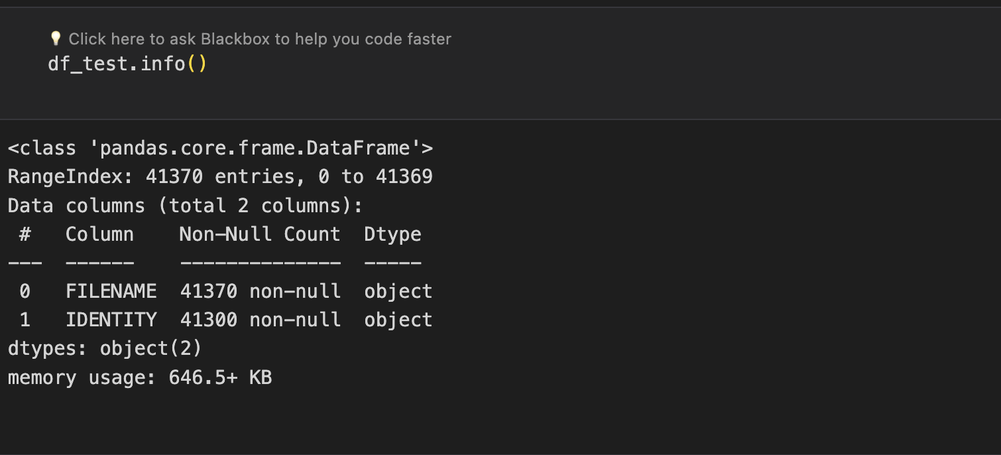Screen dimensions: 1001x455
Task: Click the dtypes: object(2) summary line
Action: coord(105,349)
